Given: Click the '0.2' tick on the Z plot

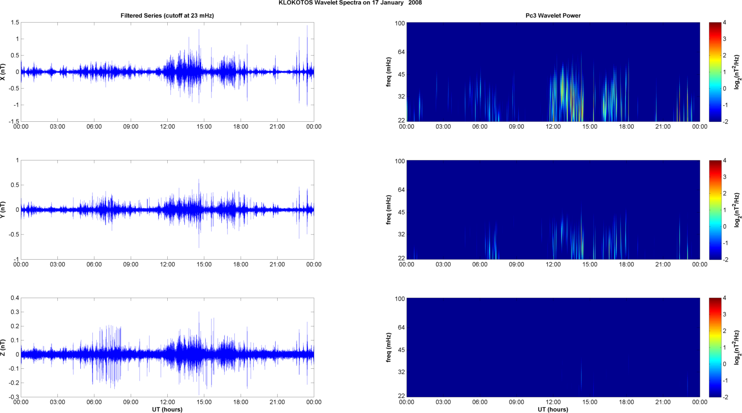Looking at the screenshot, I should click(x=15, y=326).
